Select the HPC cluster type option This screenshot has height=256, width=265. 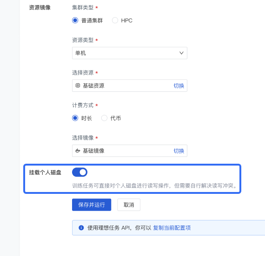[115, 20]
